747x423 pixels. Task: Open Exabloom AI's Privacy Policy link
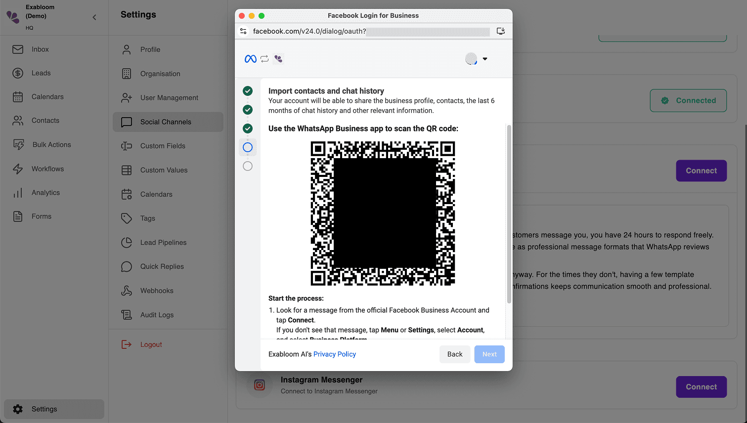click(335, 354)
